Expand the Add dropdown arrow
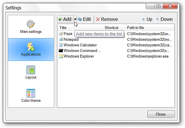Image resolution: width=185 pixels, height=128 pixels. tap(75, 19)
